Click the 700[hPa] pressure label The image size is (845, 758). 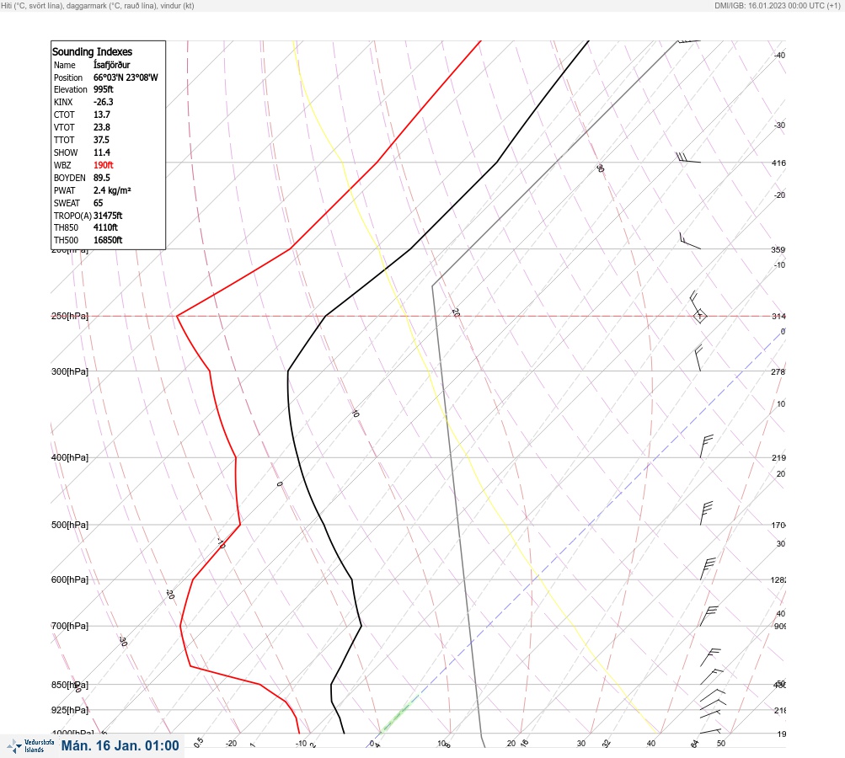(x=70, y=626)
